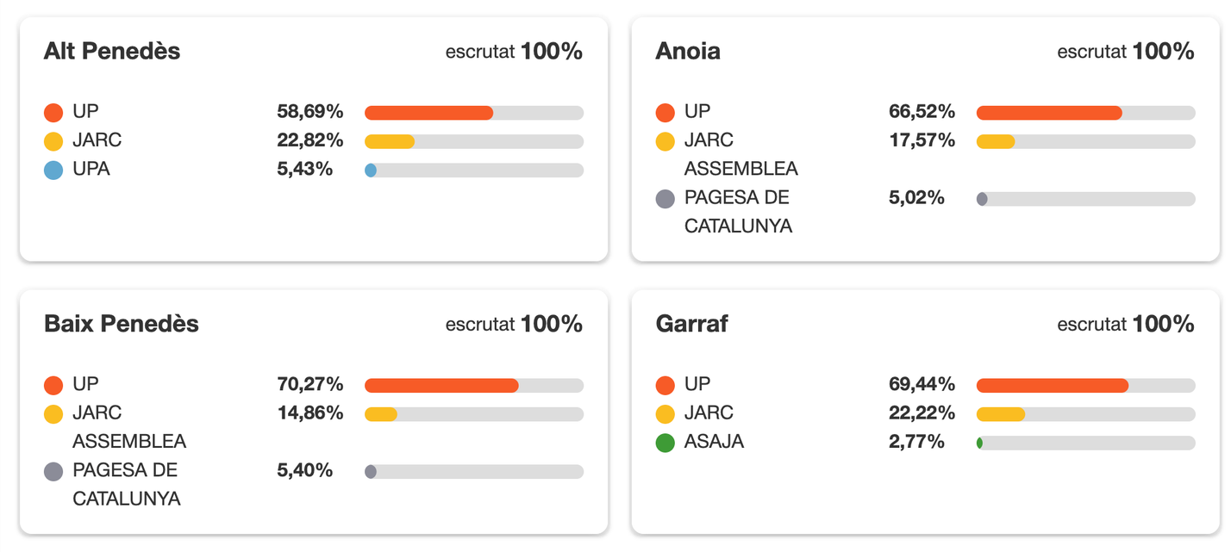Click the gray Assemblea Pagesa dot in Baix Penedès
This screenshot has width=1231, height=552.
53,472
